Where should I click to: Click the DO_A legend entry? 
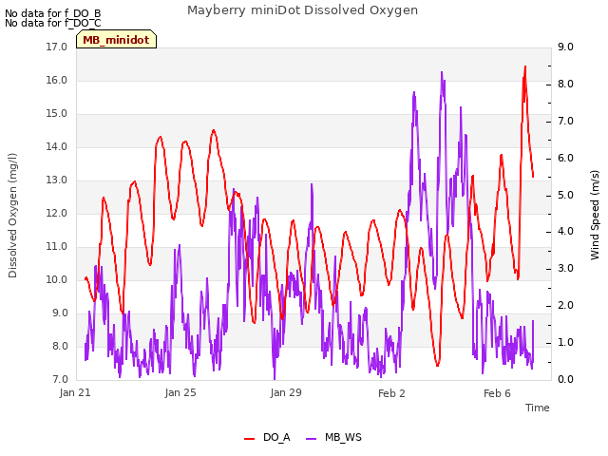267,438
